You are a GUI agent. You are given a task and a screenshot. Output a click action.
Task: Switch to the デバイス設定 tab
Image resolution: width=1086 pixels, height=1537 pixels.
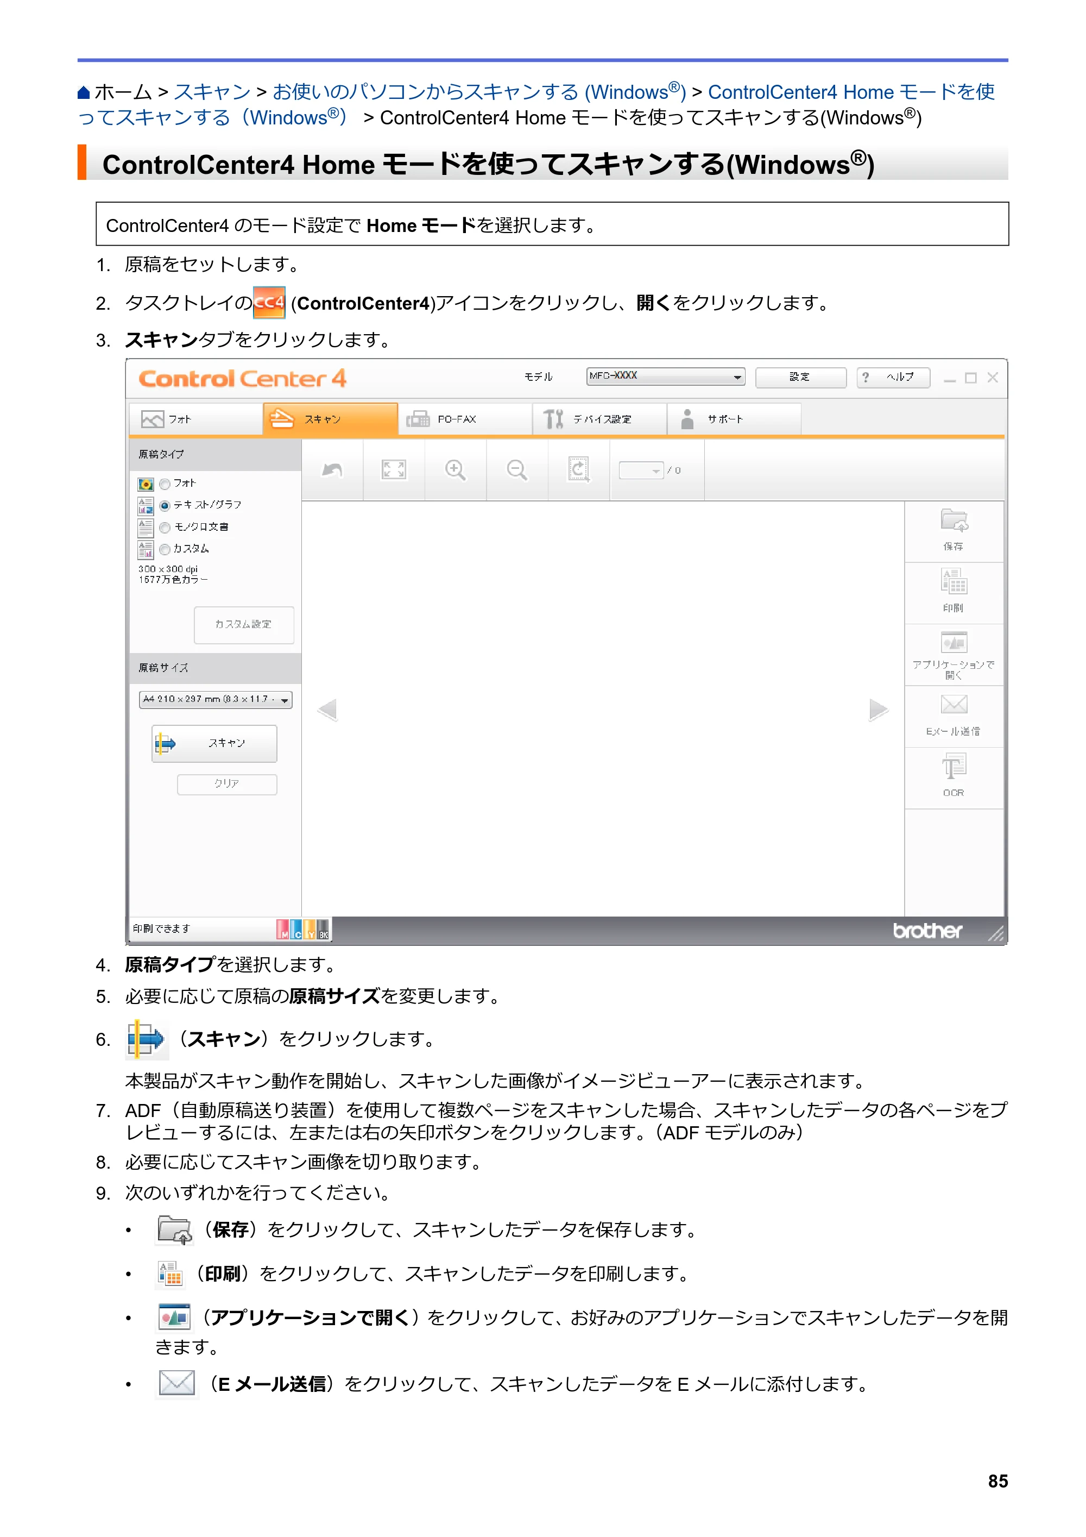click(599, 419)
